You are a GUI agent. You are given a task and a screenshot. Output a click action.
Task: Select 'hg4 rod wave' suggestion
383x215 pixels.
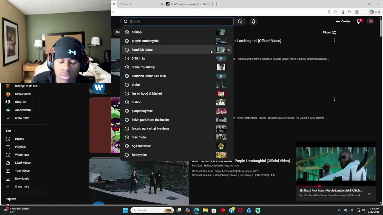[x=177, y=146]
